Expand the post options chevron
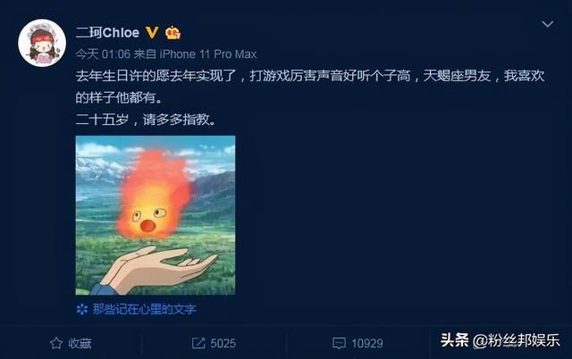This screenshot has height=359, width=572. click(x=548, y=24)
